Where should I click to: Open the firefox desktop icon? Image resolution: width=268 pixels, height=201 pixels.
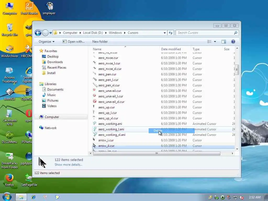pyautogui.click(x=9, y=180)
